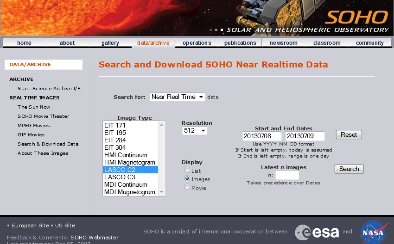This screenshot has width=394, height=244.
Task: Select the Images display radio button
Action: point(187,179)
